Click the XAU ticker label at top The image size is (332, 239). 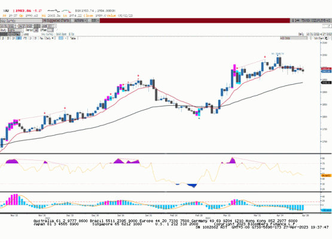(x=6, y=11)
